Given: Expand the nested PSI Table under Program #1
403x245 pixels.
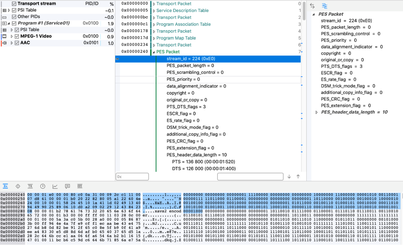Looking at the screenshot, I should [x=12, y=30].
